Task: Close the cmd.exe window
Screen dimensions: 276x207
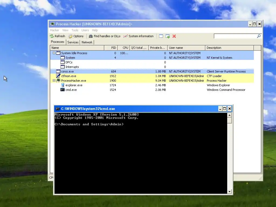Action: (x=230, y=109)
